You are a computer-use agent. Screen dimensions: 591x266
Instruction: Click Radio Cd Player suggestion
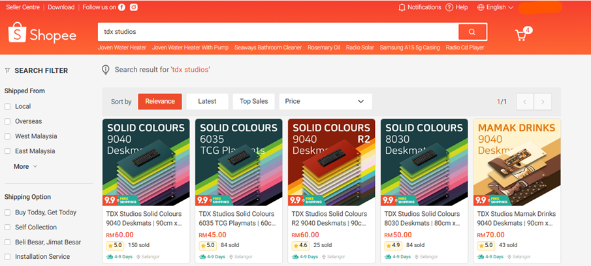465,48
